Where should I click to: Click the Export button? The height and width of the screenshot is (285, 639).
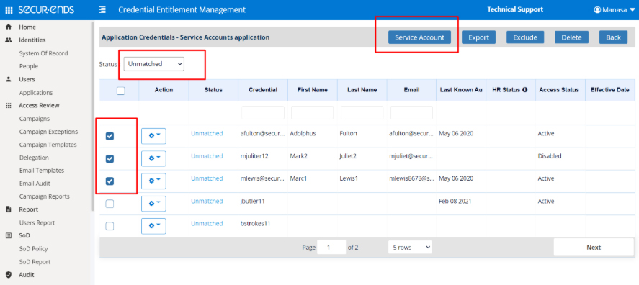(x=478, y=37)
